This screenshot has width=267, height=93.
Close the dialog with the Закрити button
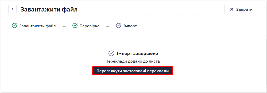point(240,9)
